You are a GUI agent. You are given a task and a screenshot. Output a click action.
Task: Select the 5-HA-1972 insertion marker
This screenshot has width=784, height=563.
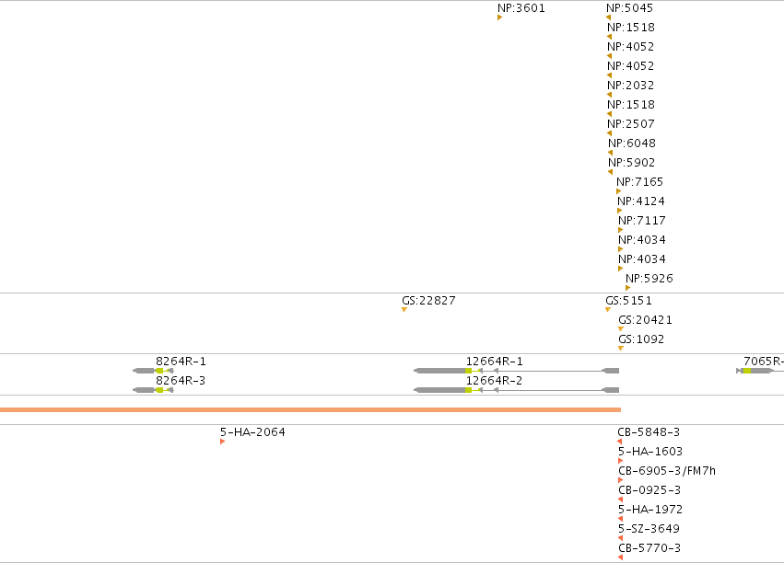(621, 519)
